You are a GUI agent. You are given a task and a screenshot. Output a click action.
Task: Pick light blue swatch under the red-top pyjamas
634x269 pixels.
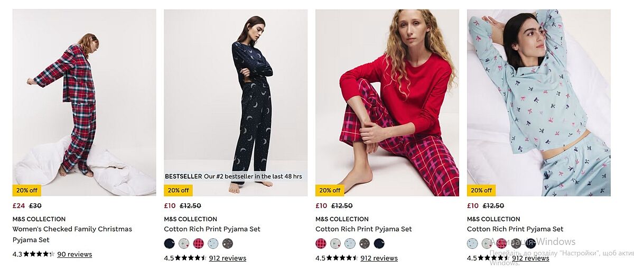click(x=350, y=244)
